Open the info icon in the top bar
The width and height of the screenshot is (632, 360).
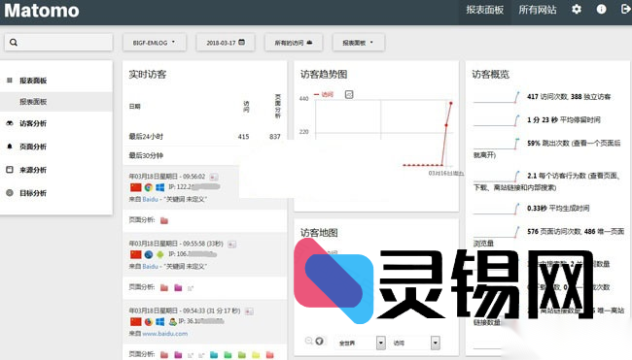click(601, 10)
